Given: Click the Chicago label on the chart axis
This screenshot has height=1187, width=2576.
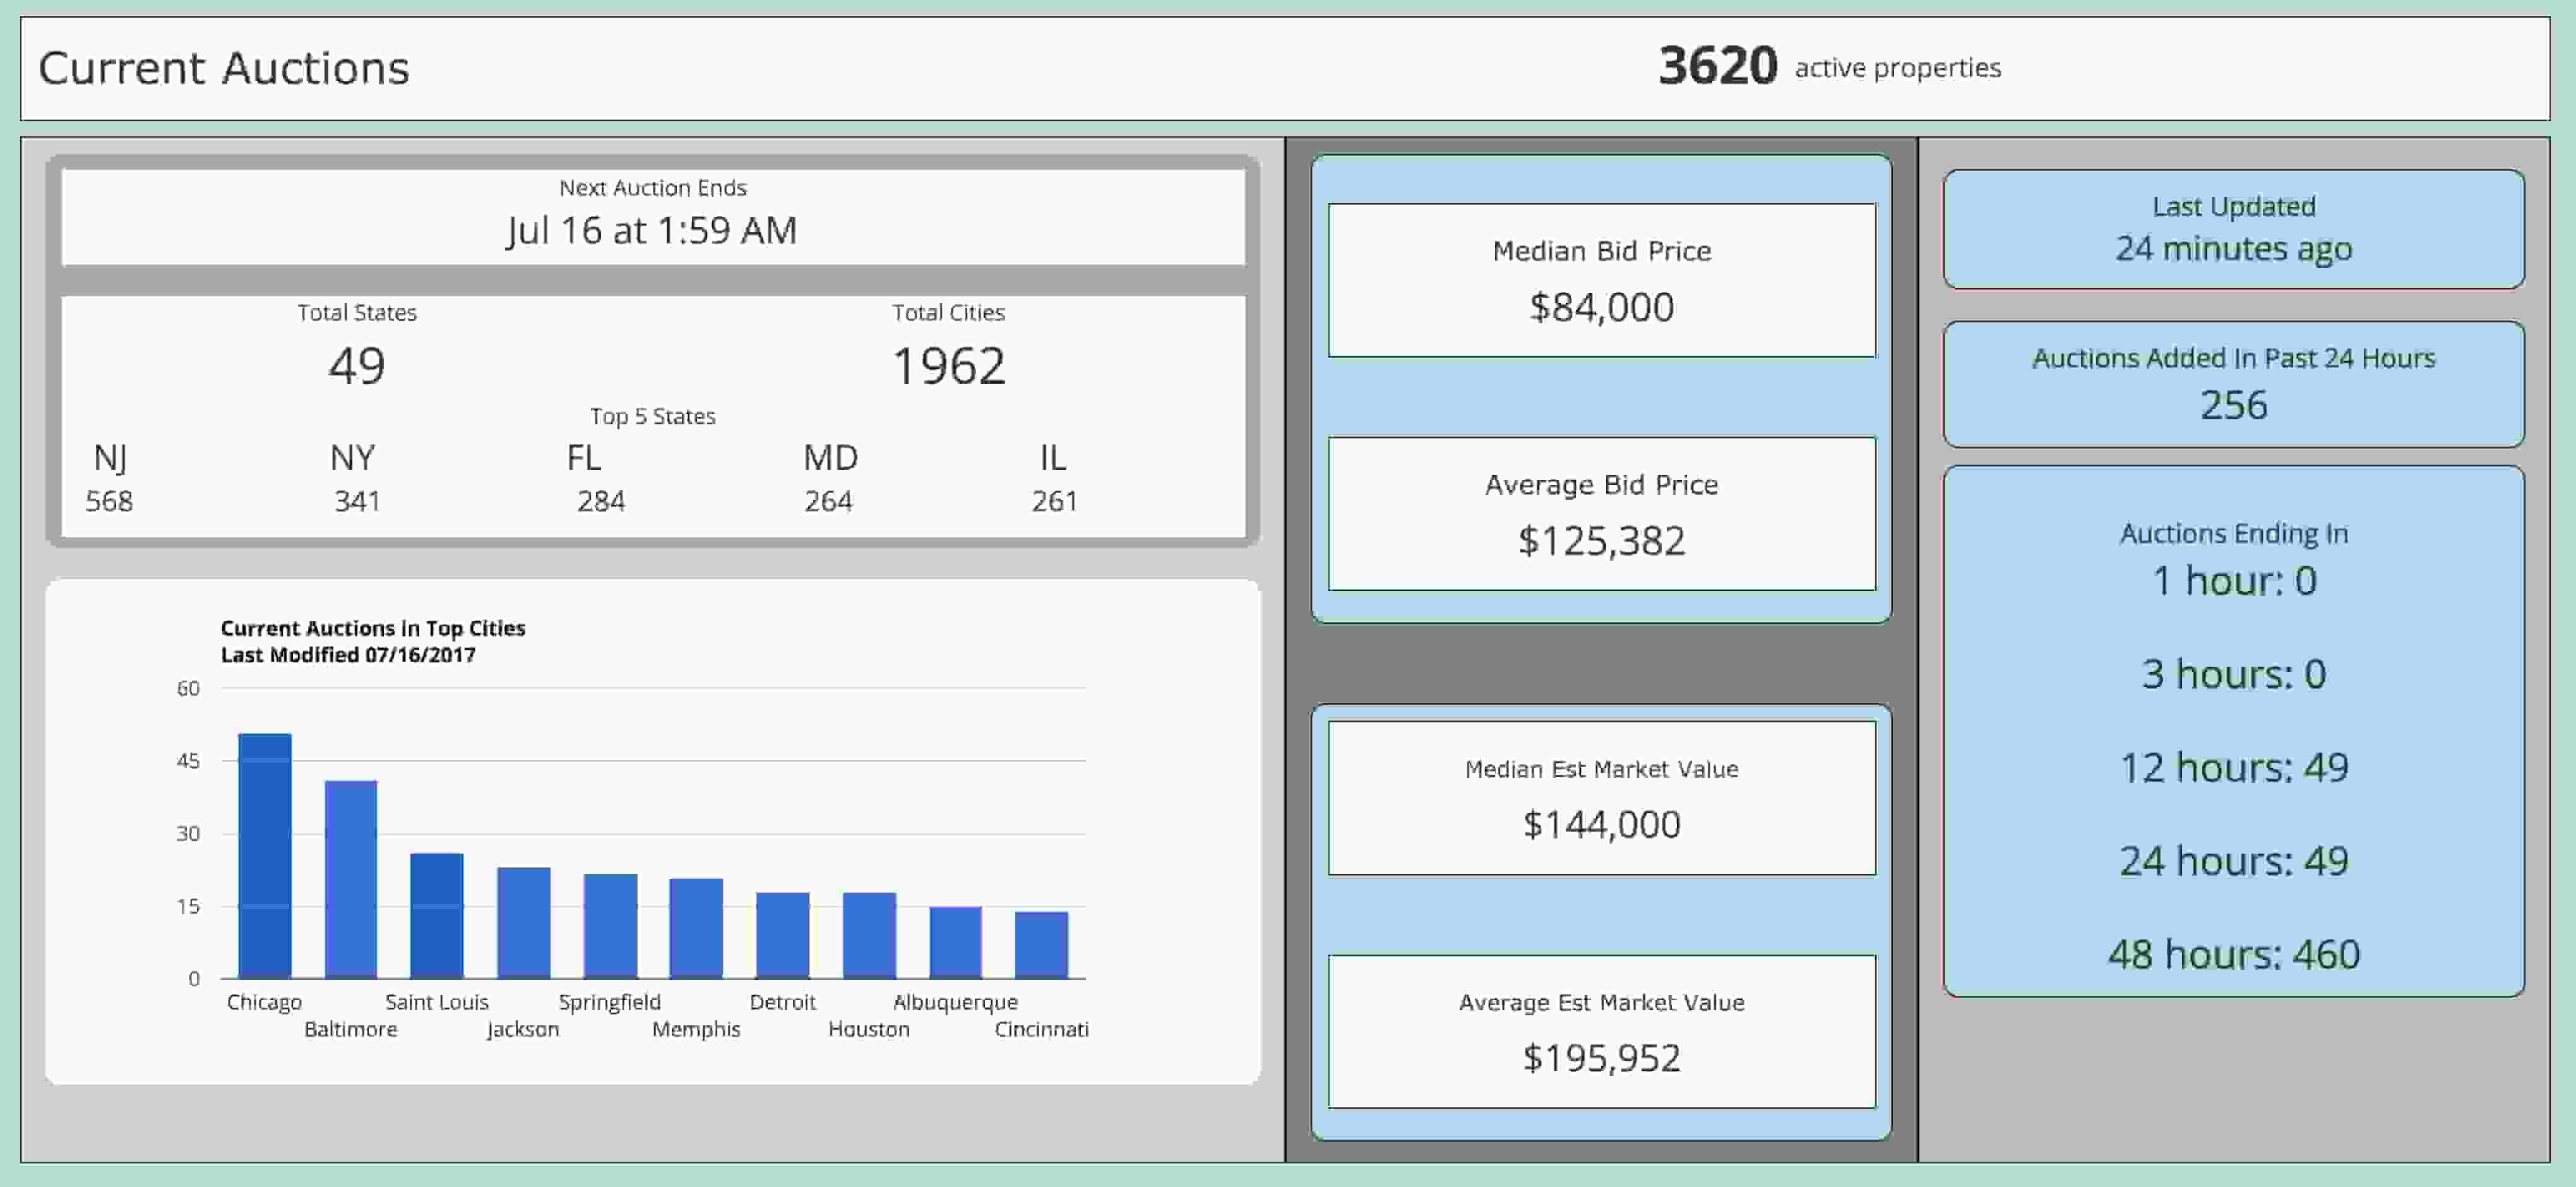Looking at the screenshot, I should pyautogui.click(x=264, y=1002).
